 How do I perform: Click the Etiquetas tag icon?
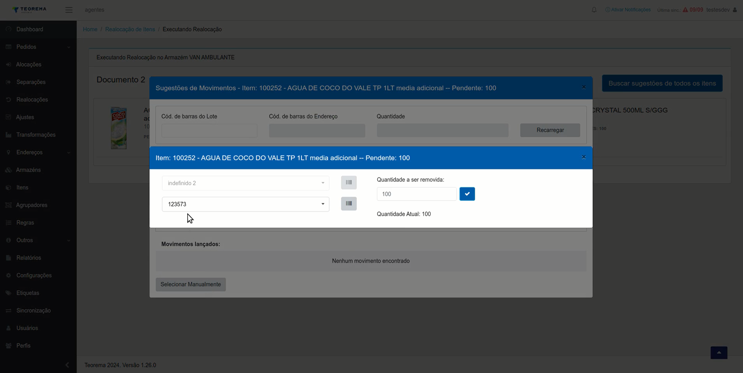point(9,293)
